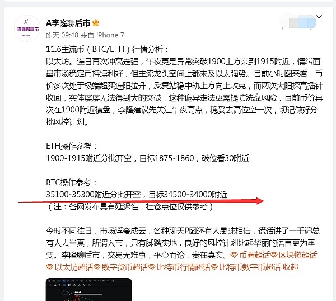Click the diamond icon before 比特币行情超话
This screenshot has width=336, height=301.
pos(152,267)
